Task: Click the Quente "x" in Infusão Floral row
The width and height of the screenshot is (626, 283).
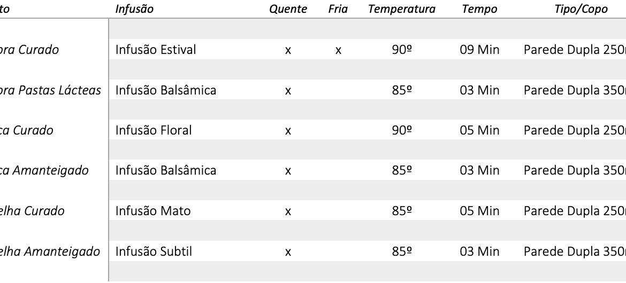Action: tap(288, 131)
